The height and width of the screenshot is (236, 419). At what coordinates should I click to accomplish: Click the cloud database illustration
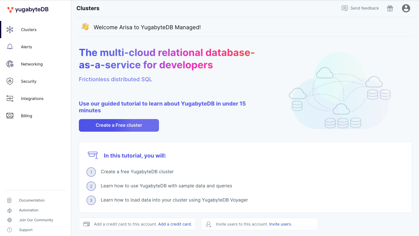(340, 91)
